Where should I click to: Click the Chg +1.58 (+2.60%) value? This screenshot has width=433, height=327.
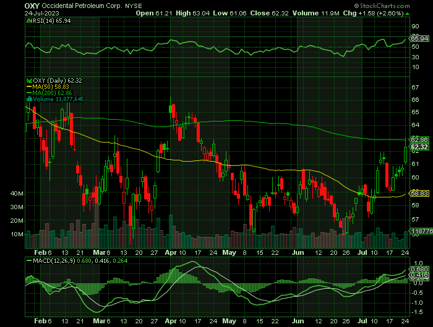pyautogui.click(x=374, y=13)
